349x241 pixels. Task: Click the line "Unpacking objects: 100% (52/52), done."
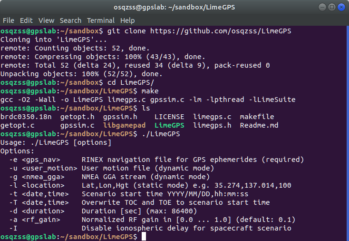[x=81, y=74]
